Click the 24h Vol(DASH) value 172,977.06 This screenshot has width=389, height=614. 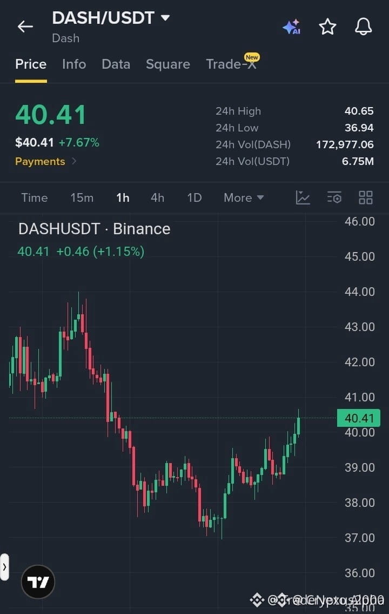point(345,145)
